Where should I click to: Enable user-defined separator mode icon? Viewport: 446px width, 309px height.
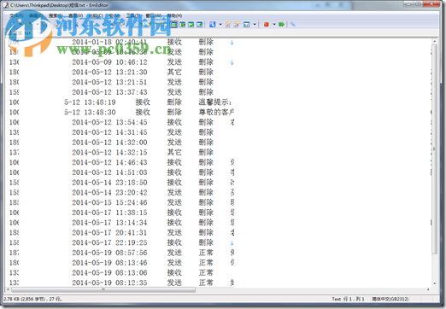(200, 25)
